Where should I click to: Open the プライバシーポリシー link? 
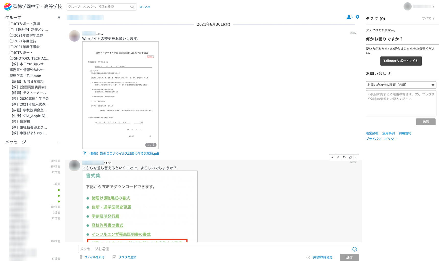pos(381,139)
